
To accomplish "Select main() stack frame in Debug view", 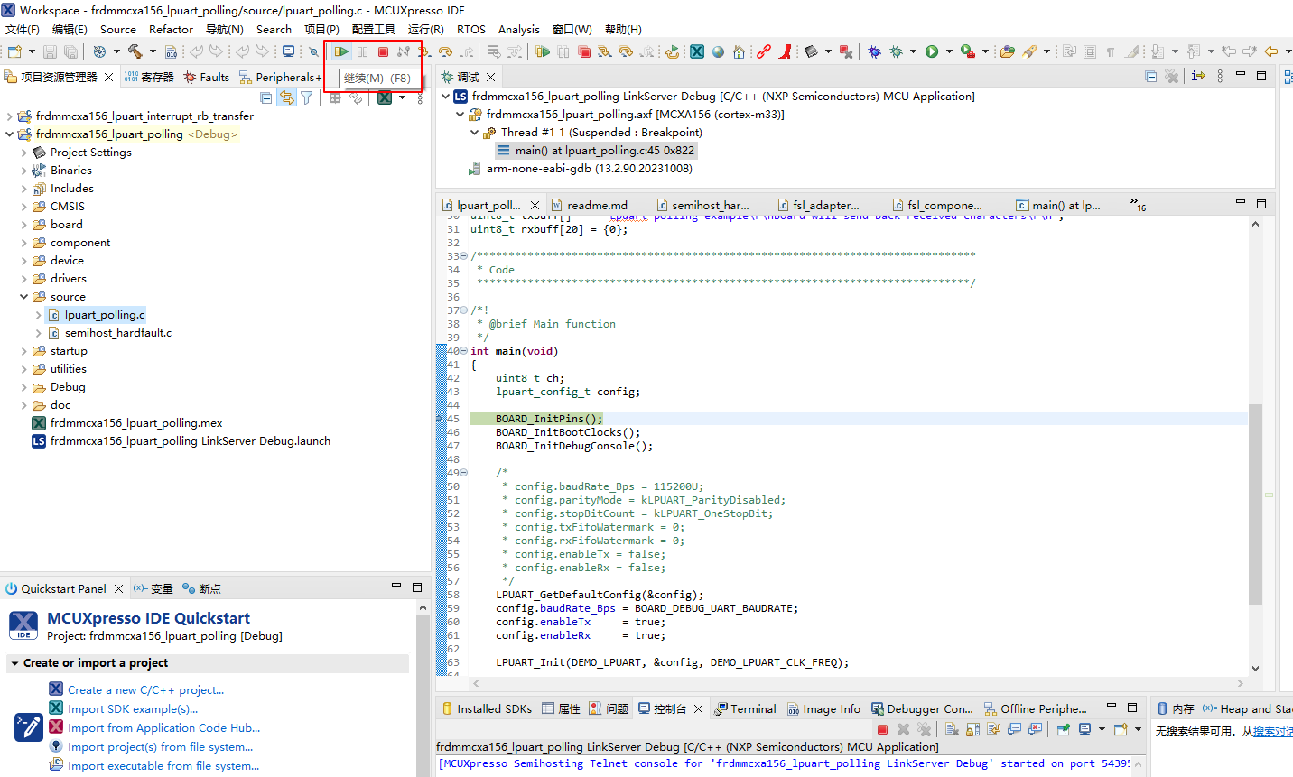I will pyautogui.click(x=596, y=151).
